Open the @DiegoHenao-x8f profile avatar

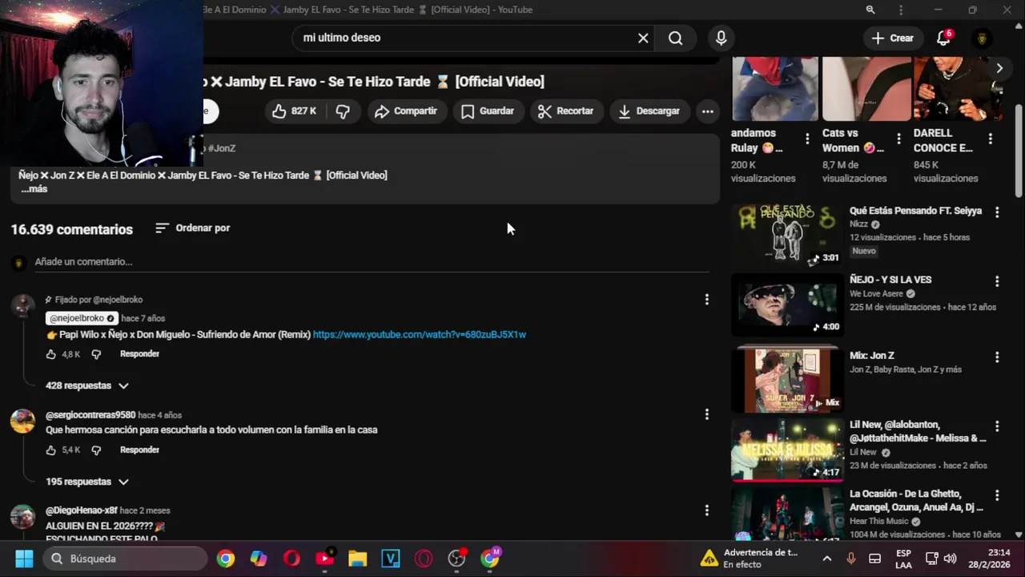click(22, 517)
